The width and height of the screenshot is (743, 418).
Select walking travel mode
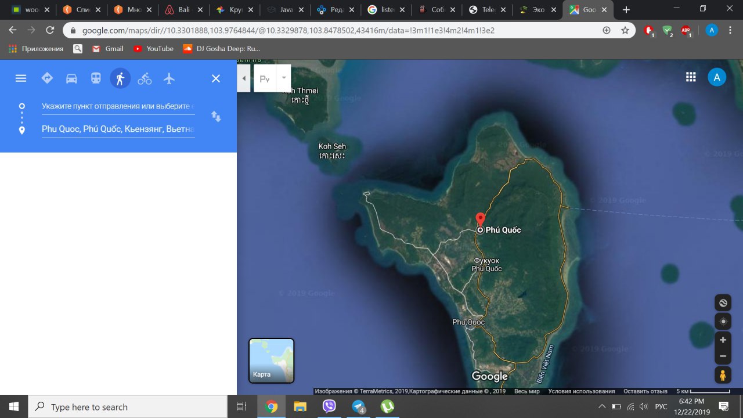[x=120, y=78]
